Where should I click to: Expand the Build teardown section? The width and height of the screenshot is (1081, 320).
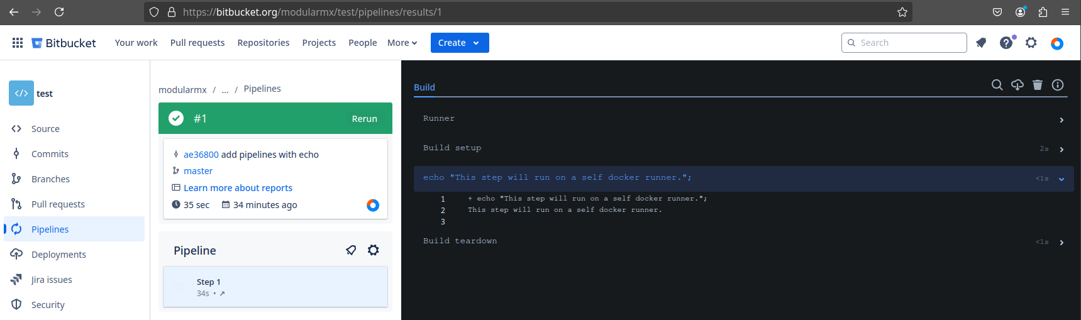1062,243
